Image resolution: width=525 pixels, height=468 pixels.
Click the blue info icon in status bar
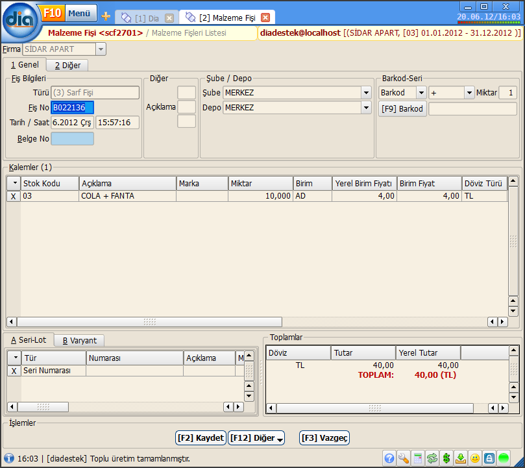(8, 458)
